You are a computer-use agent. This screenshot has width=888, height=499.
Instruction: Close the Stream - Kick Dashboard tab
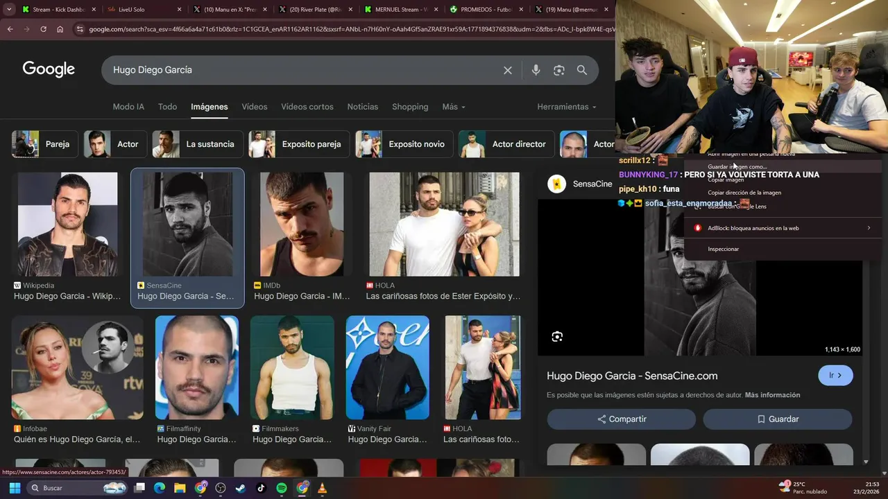(92, 10)
